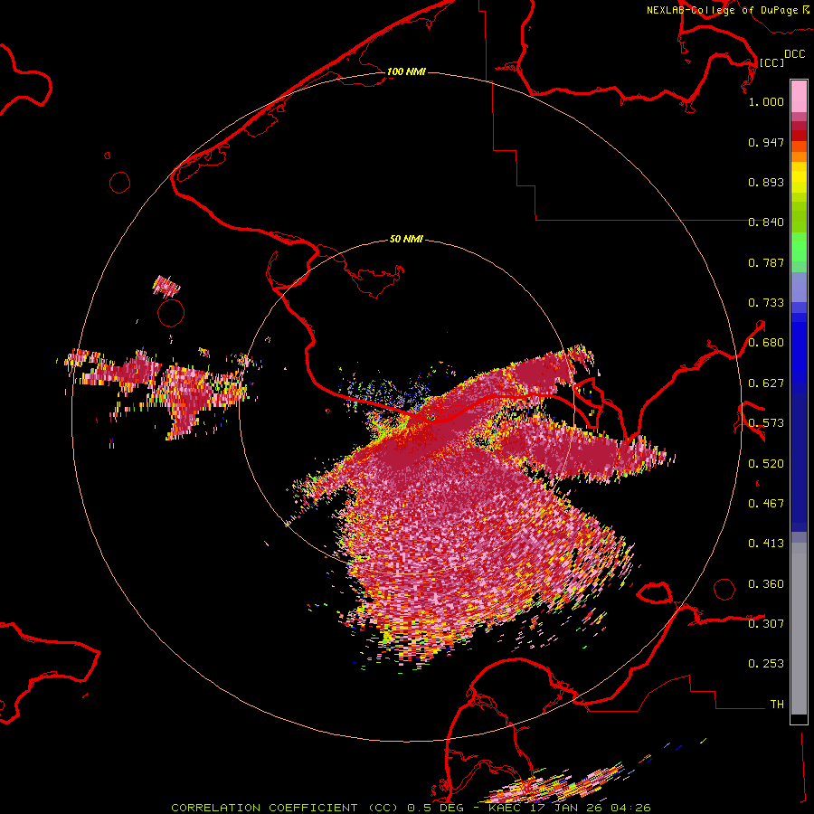Click the 0.840 scale value

coord(766,222)
